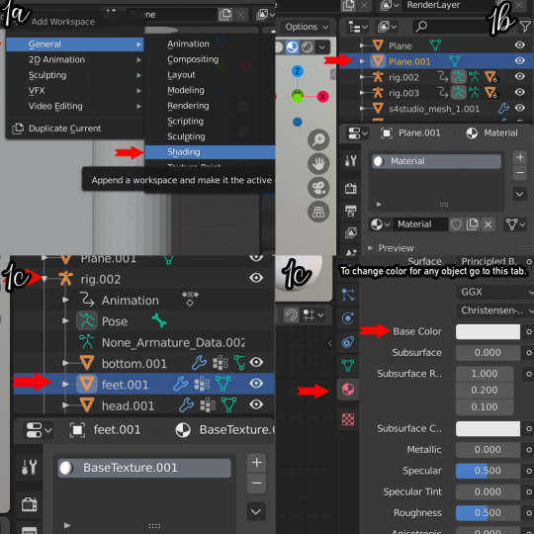The image size is (534, 534).
Task: Click the Material name field
Action: [420, 224]
